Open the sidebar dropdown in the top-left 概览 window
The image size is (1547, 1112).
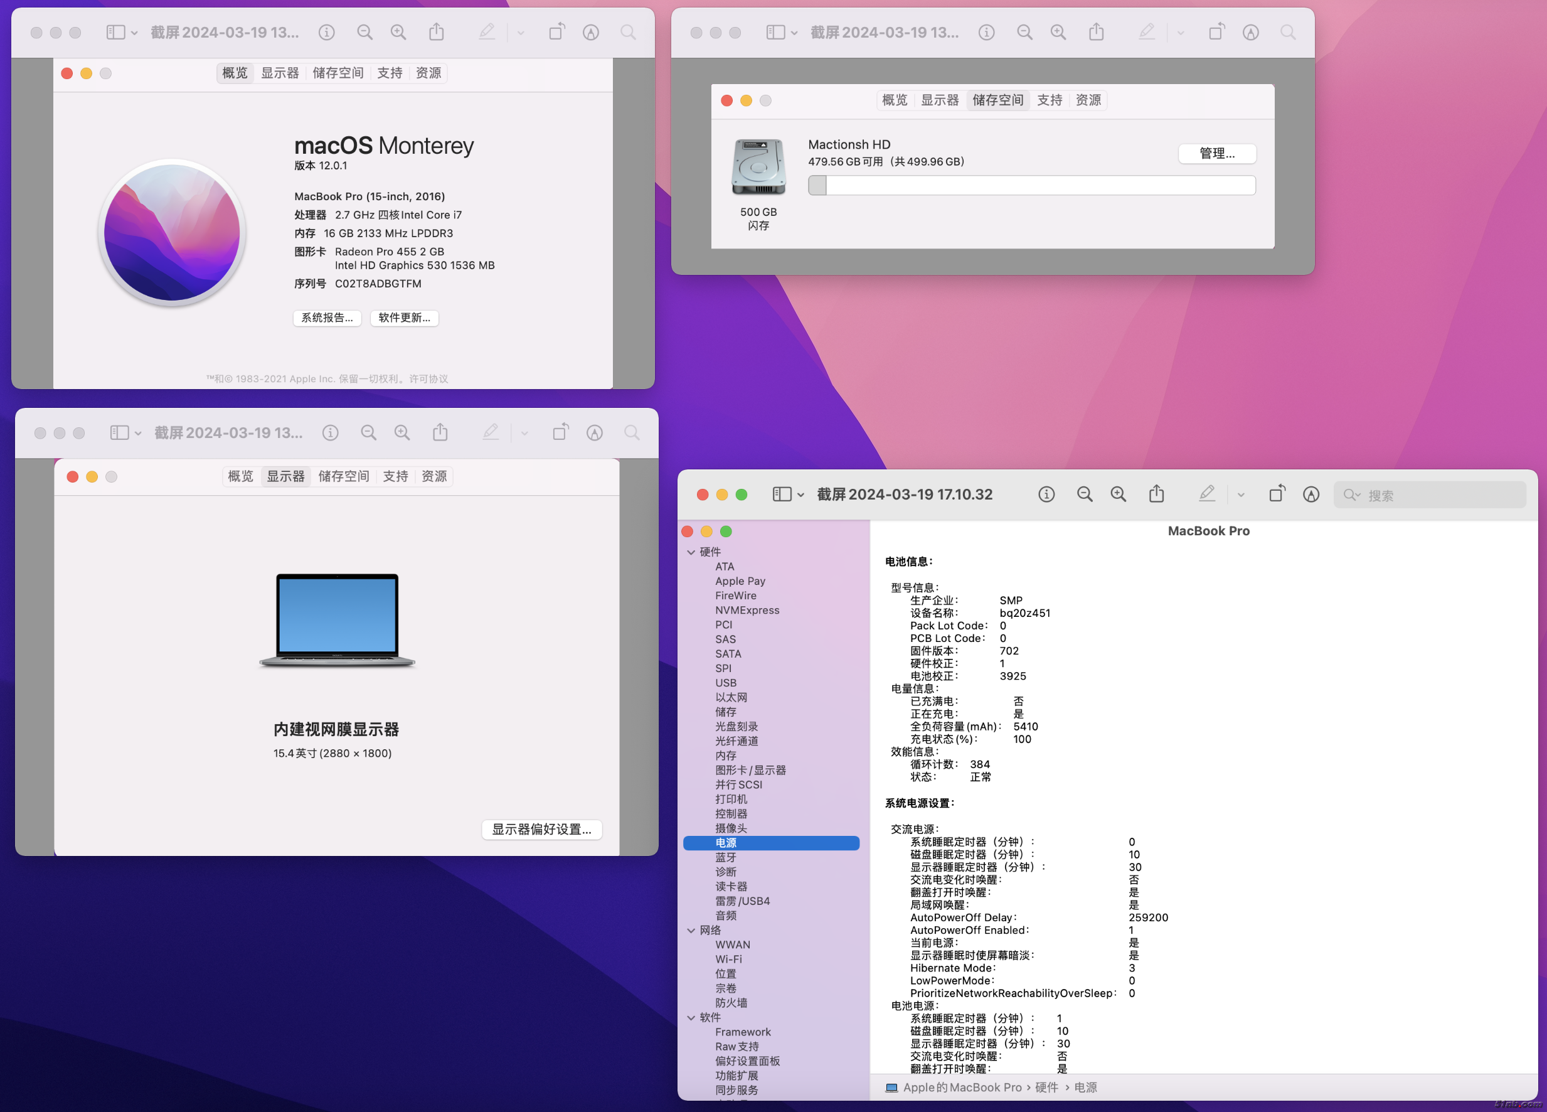pyautogui.click(x=134, y=33)
